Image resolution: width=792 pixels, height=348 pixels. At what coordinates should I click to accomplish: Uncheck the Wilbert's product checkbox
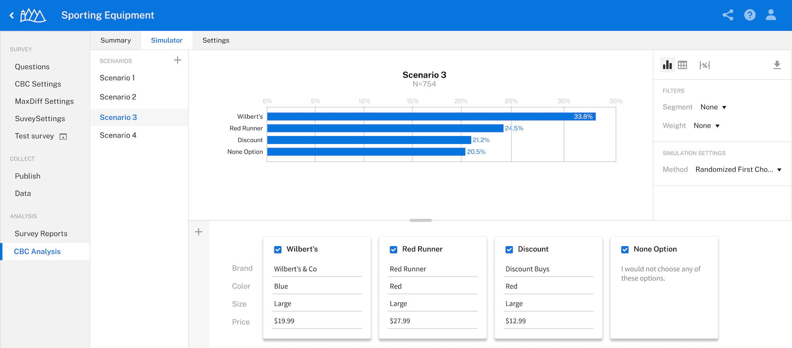[x=278, y=250]
